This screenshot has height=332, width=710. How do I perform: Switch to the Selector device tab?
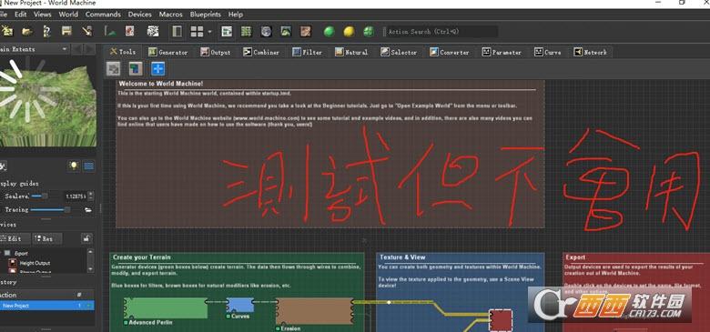point(399,52)
